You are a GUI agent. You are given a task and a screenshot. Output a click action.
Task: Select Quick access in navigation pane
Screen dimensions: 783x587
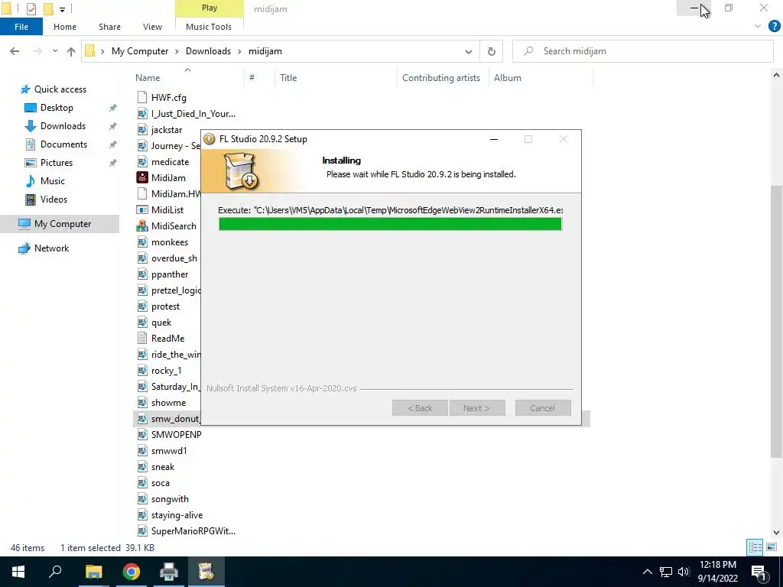(60, 89)
